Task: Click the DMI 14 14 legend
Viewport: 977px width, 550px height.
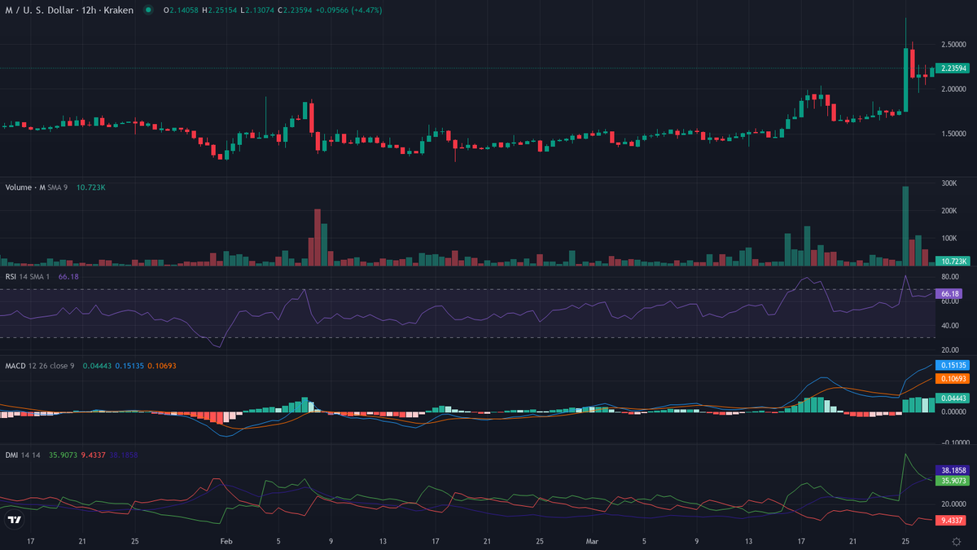Action: pyautogui.click(x=24, y=455)
